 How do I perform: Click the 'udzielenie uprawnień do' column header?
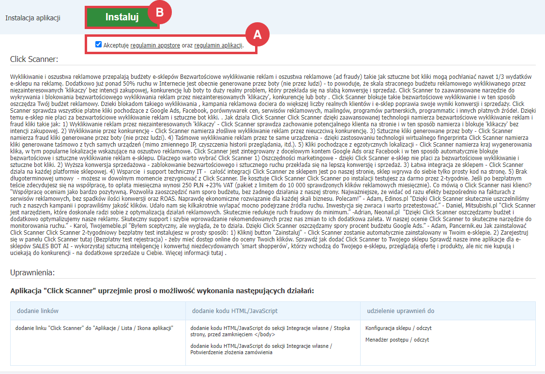pyautogui.click(x=400, y=311)
